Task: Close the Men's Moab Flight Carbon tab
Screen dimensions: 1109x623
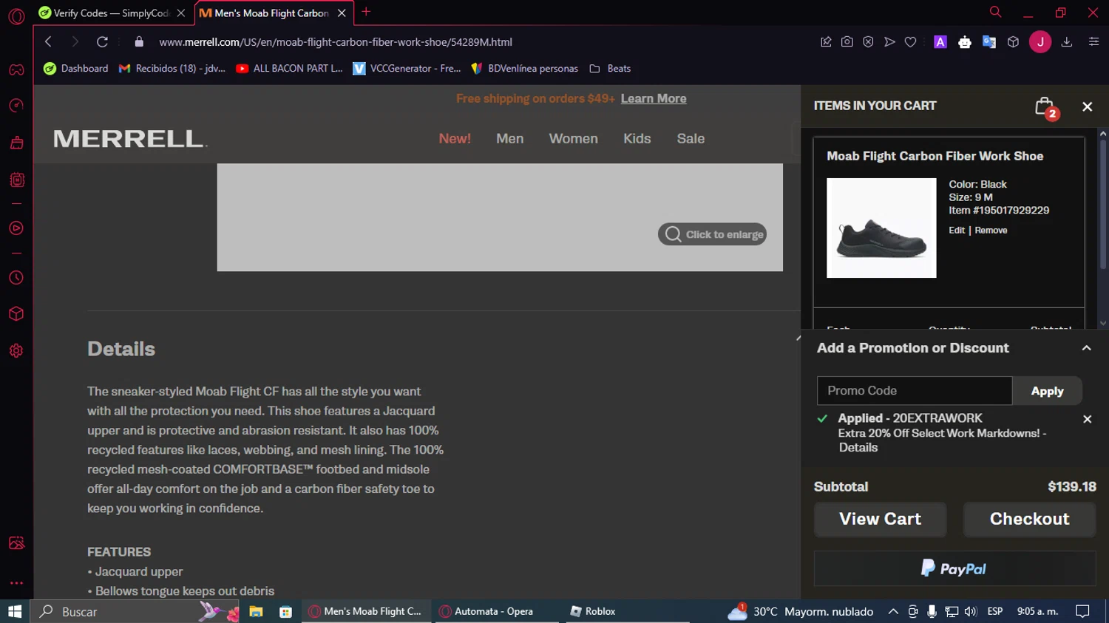Action: [342, 13]
